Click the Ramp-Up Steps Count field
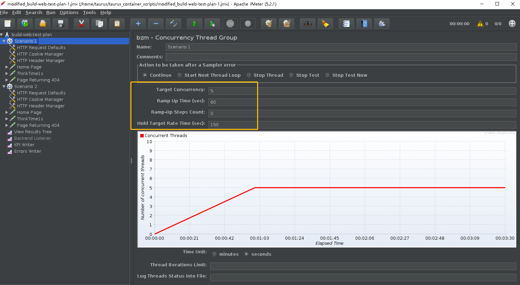The height and width of the screenshot is (285, 520). [362, 113]
